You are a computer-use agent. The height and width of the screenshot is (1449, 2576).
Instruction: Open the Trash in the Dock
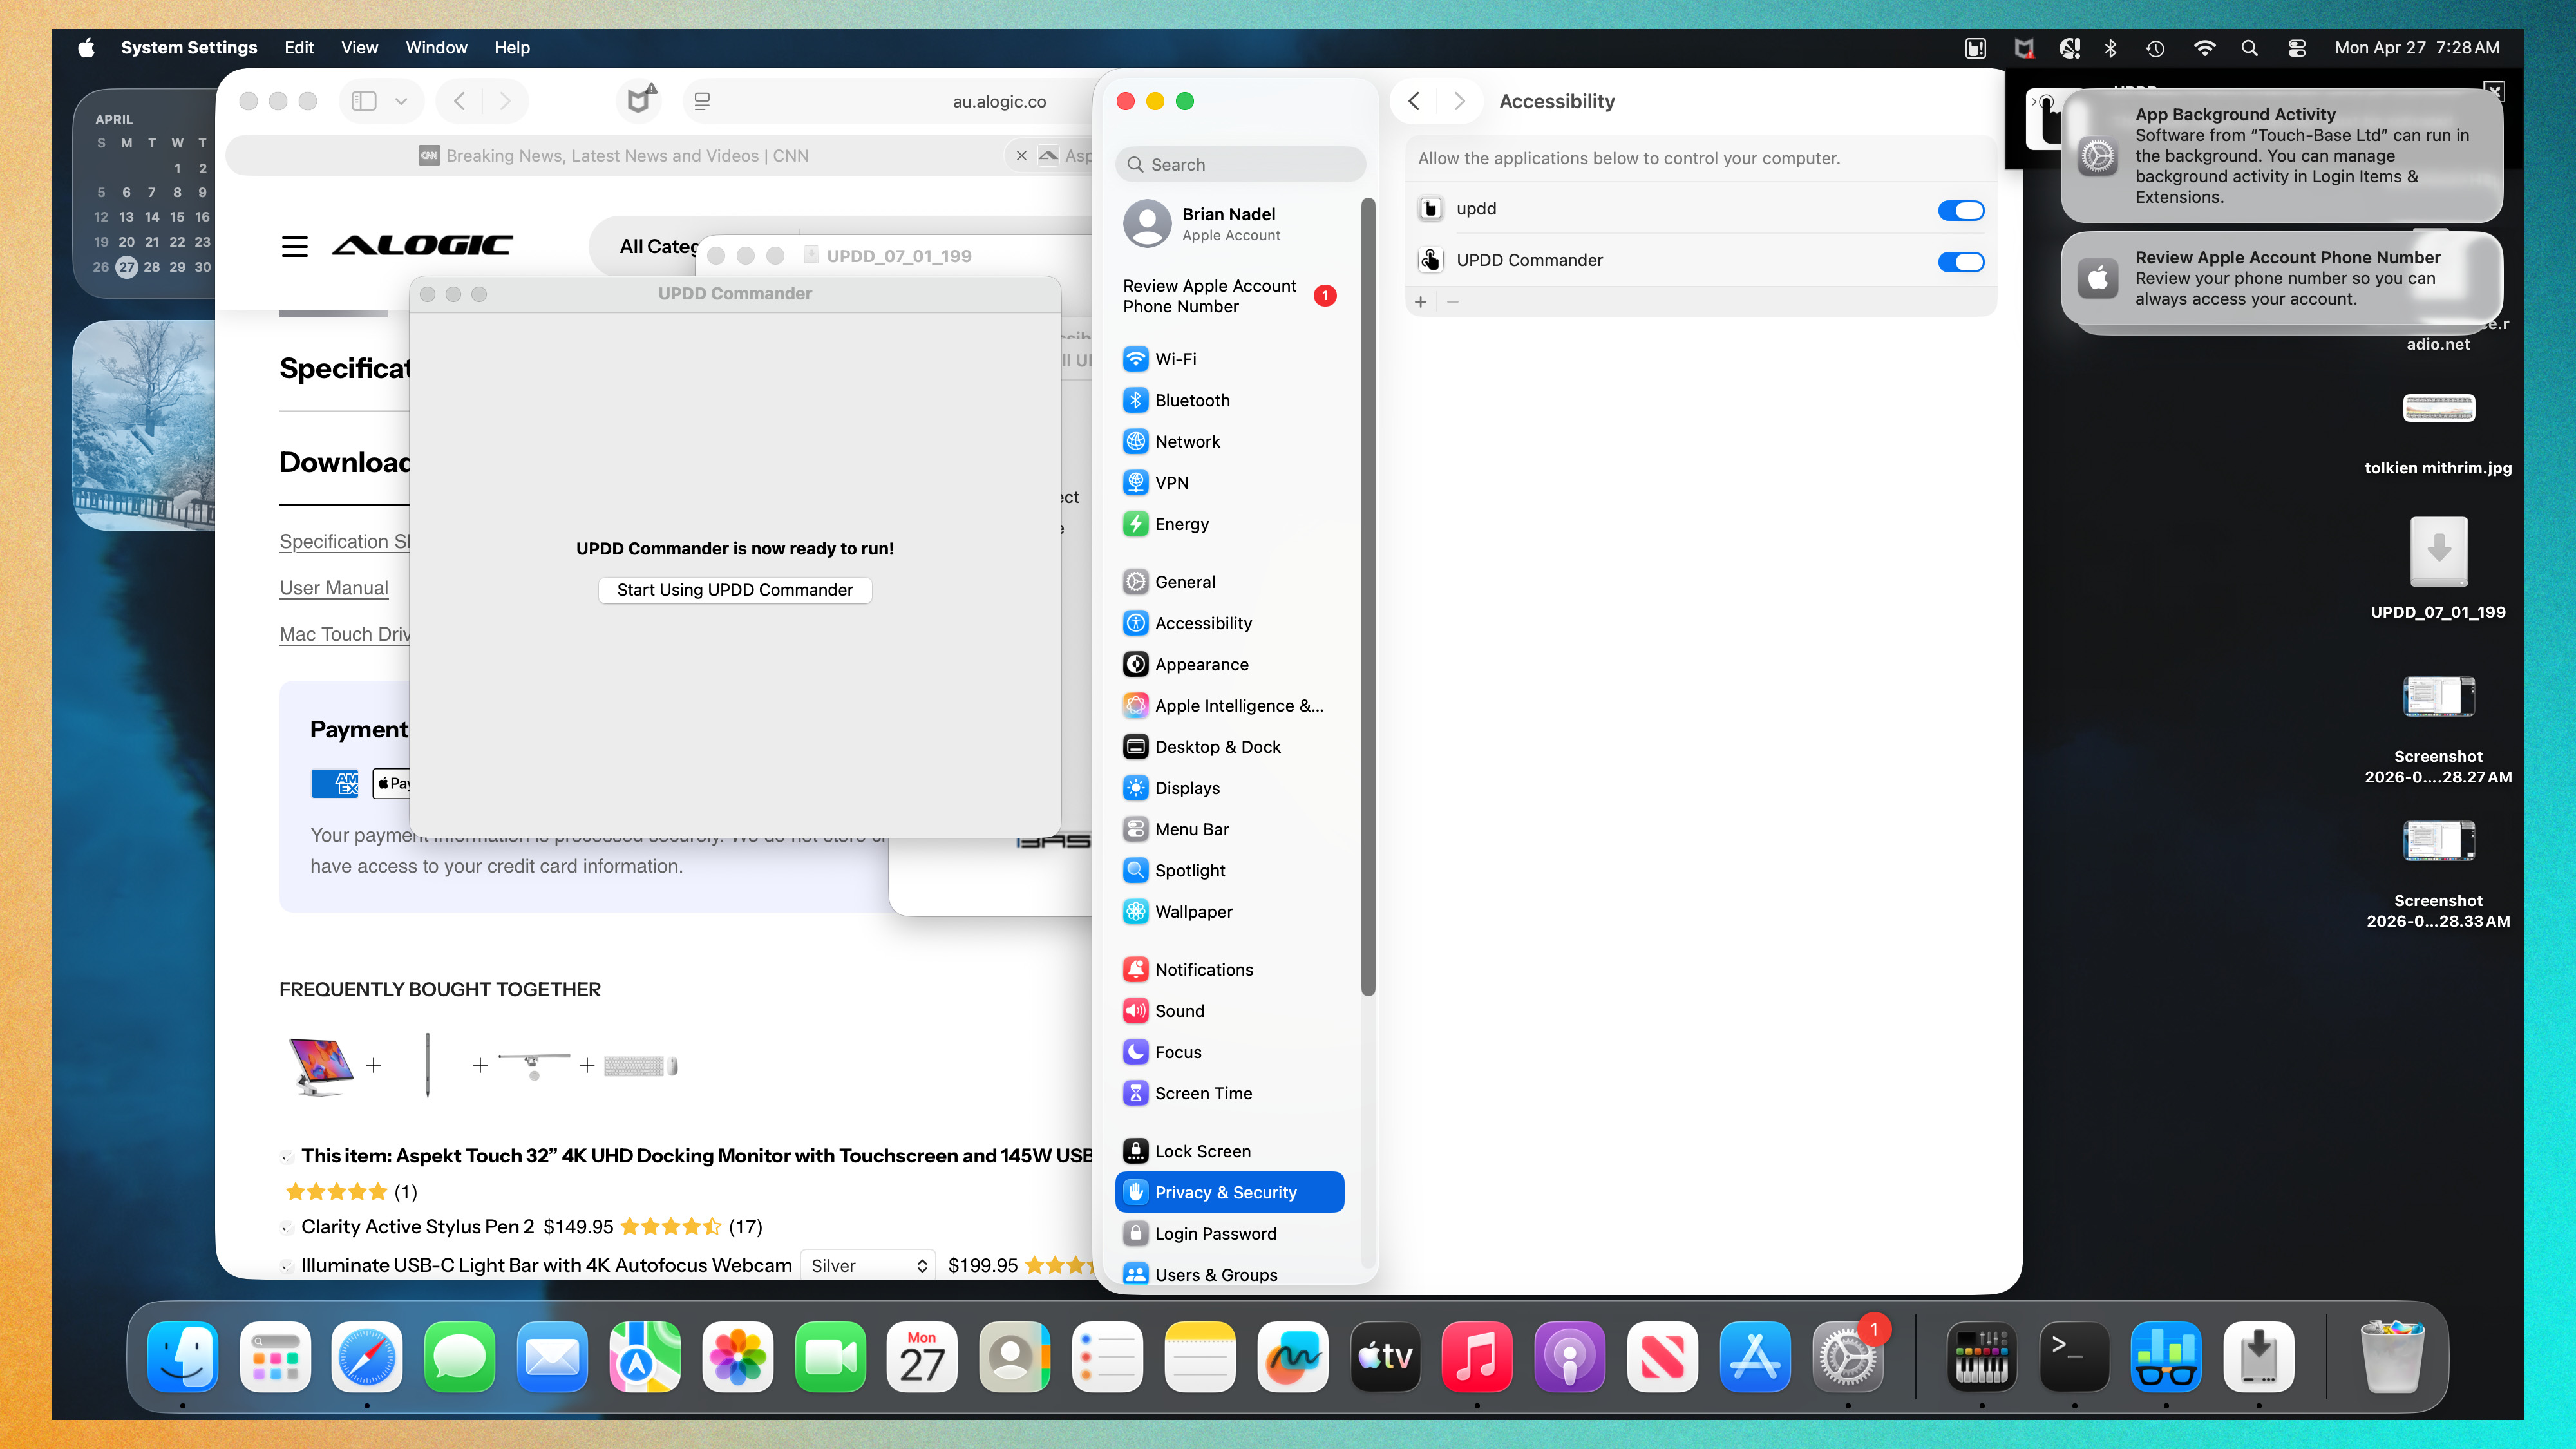(x=2392, y=1357)
